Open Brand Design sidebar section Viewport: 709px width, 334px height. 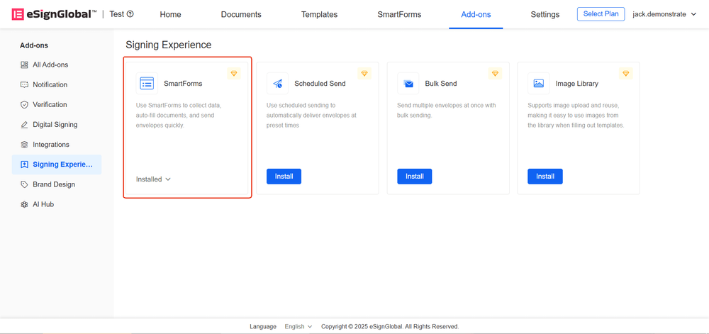(x=53, y=184)
